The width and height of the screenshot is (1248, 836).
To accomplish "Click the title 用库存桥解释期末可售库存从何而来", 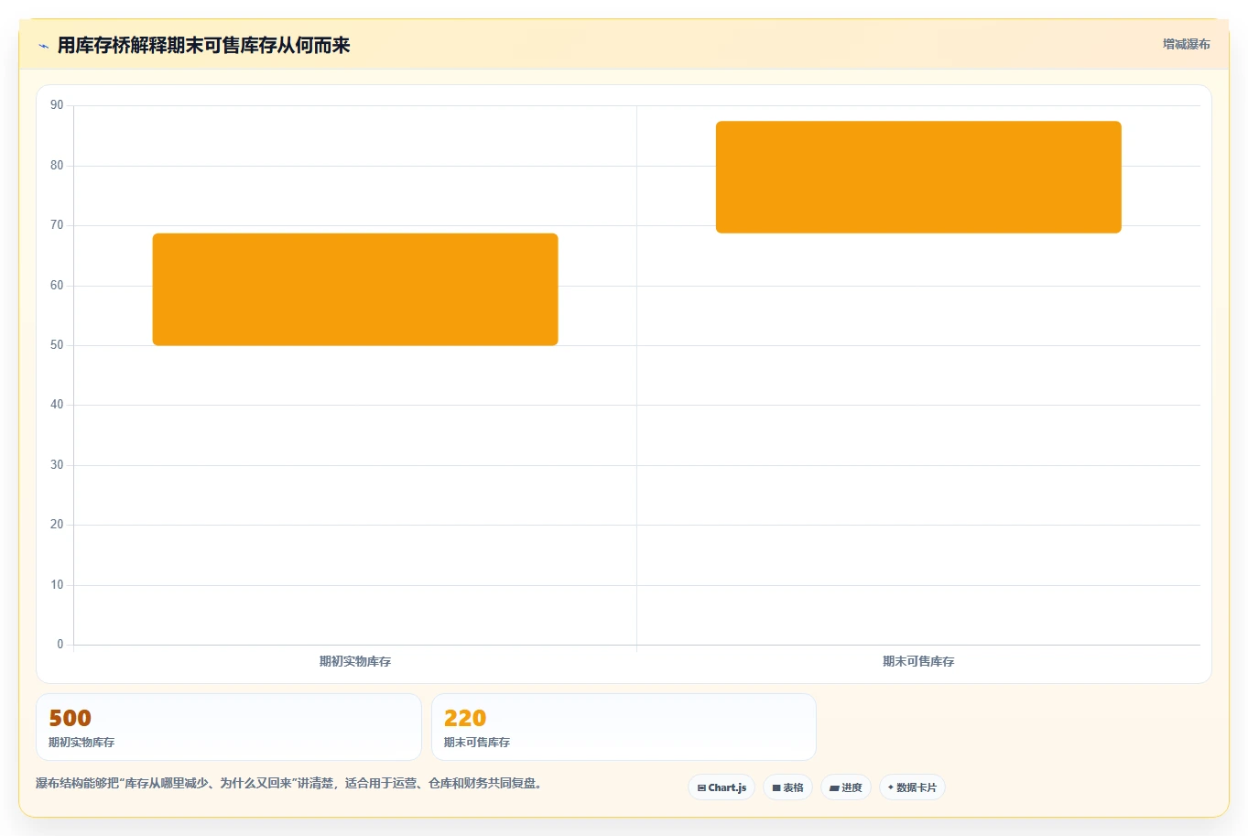I will point(203,46).
